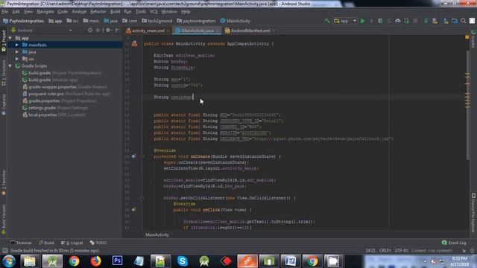Click the editor vertical scrollbar
This screenshot has width=477, height=268.
pos(467,105)
